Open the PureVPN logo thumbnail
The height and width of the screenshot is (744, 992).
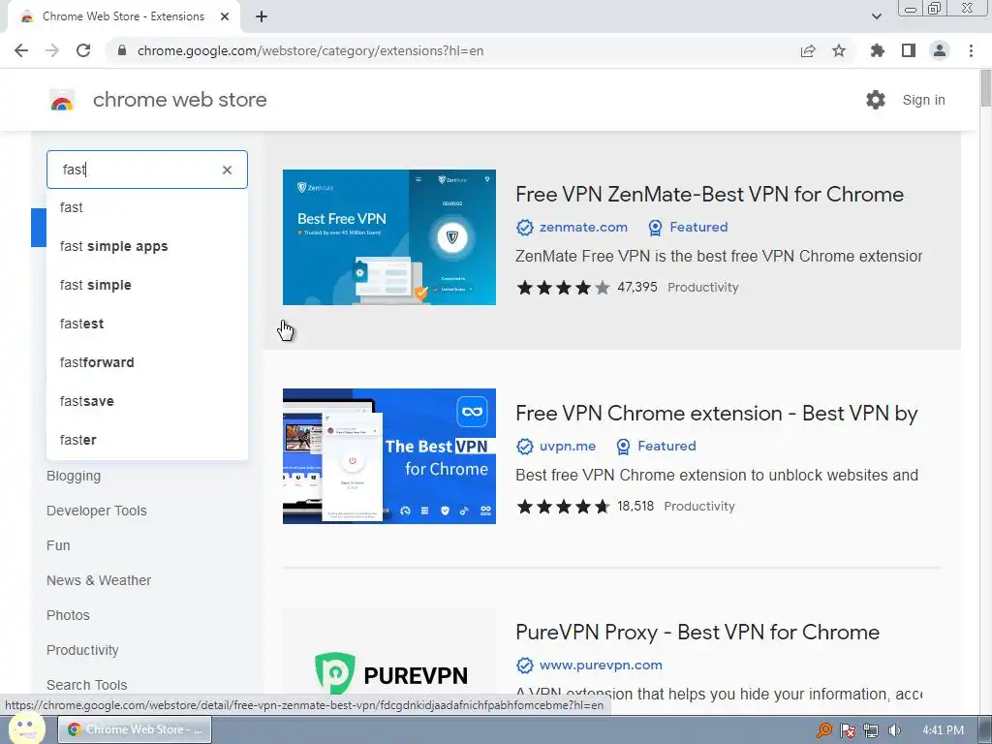pos(389,658)
